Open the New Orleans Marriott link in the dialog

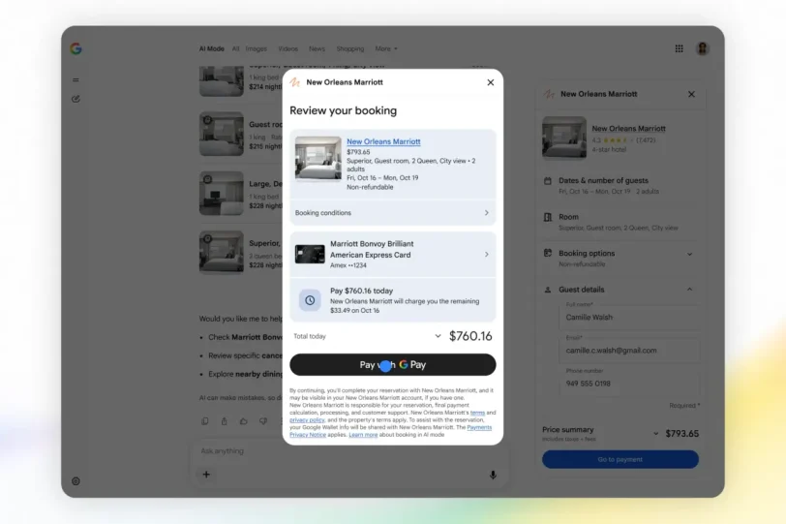[383, 142]
